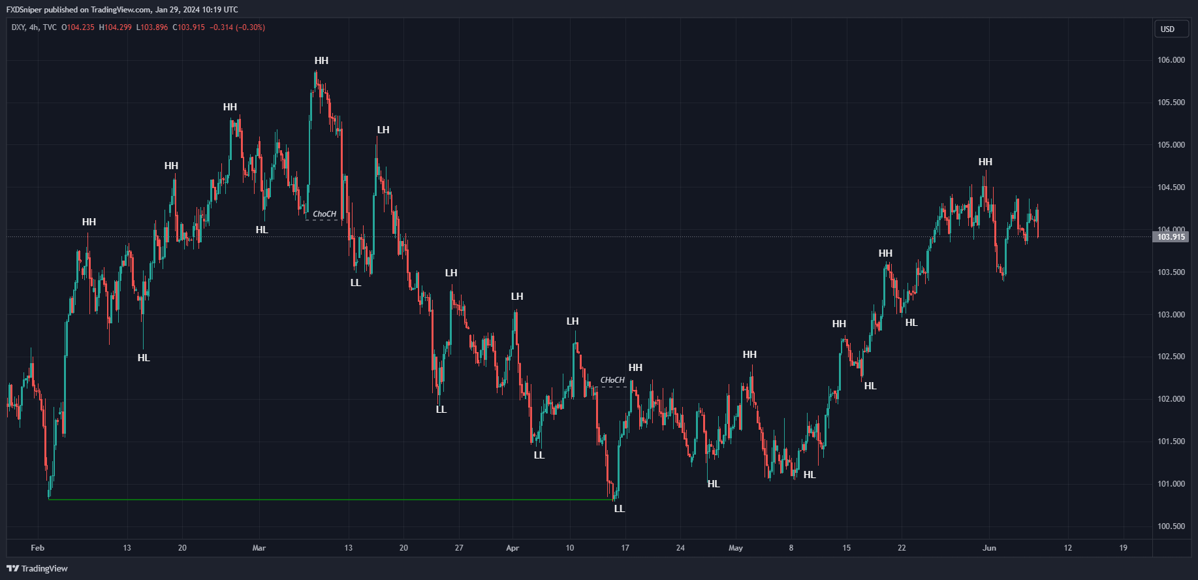Click the close value C103.915 in legend
1198x580 pixels.
189,27
